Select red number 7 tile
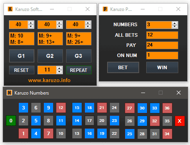 click(48, 133)
